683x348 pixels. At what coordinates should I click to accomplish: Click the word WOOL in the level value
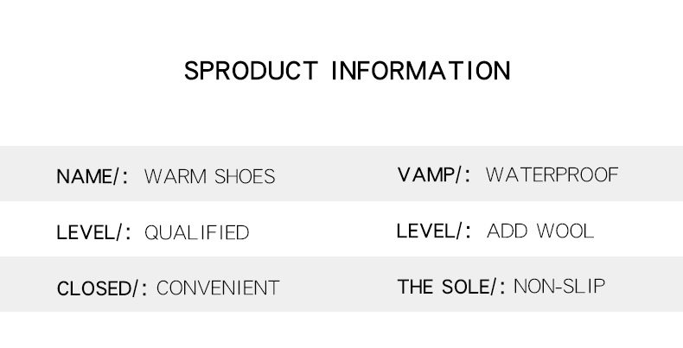coord(565,231)
